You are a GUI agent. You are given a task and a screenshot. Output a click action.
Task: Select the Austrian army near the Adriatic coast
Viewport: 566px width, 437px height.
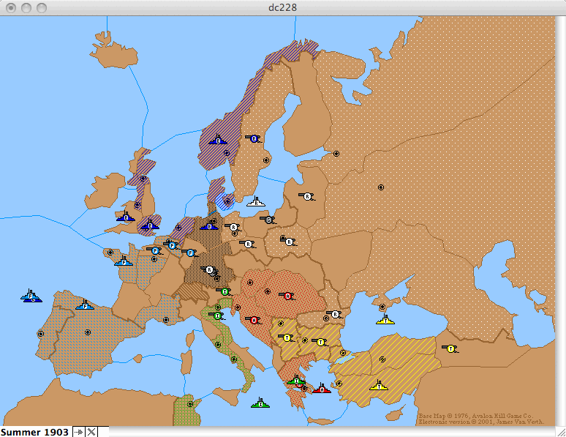254,320
